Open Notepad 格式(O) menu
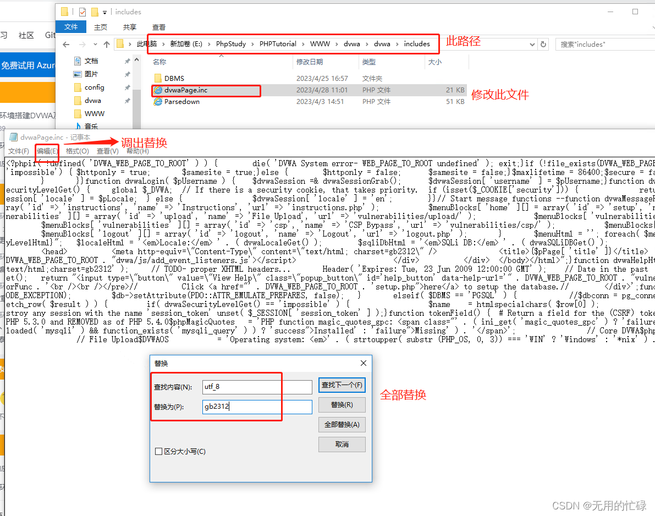 point(78,151)
